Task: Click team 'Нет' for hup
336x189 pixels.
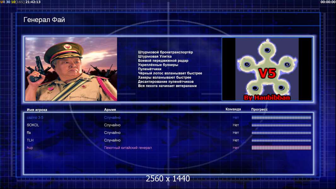Action: 236,148
